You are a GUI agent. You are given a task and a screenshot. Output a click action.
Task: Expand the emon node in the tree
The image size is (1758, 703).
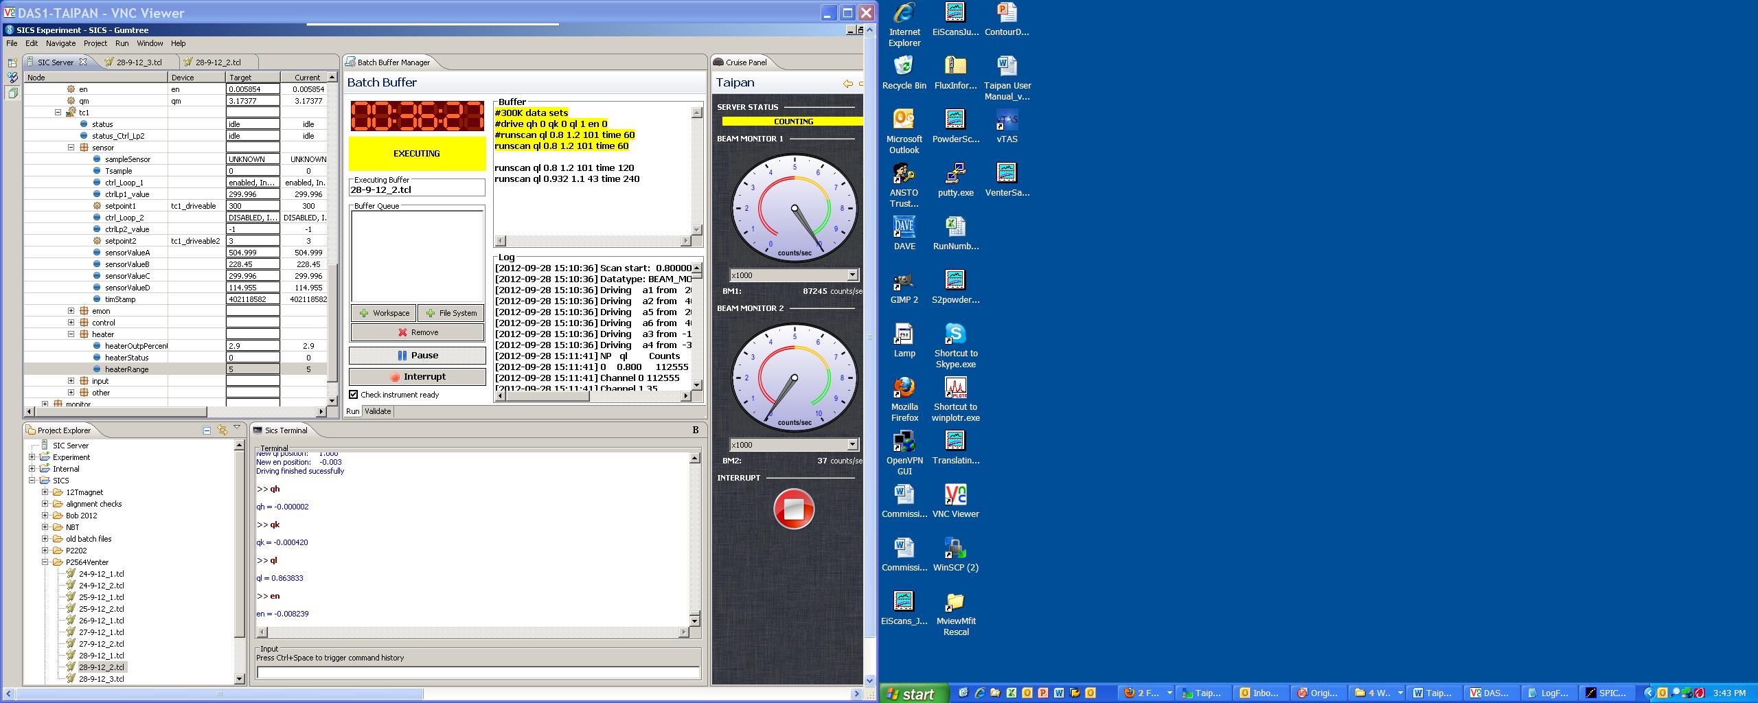[x=71, y=311]
